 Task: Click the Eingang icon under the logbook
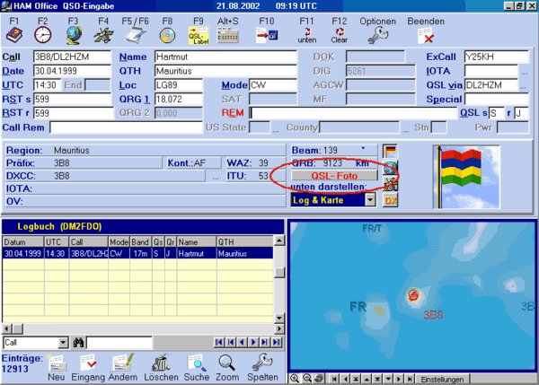pos(88,363)
